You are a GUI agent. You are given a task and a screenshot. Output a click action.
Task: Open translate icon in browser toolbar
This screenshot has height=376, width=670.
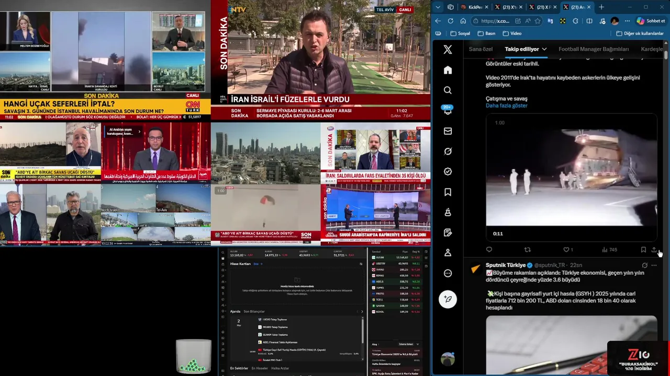tap(550, 21)
